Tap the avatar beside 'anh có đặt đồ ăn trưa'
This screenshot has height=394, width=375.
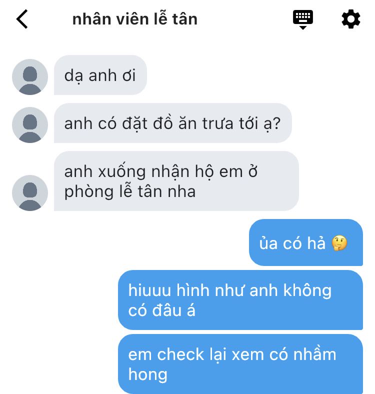pos(30,125)
